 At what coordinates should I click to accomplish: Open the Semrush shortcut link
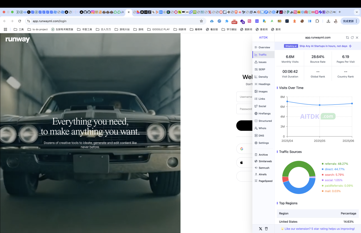(263, 168)
